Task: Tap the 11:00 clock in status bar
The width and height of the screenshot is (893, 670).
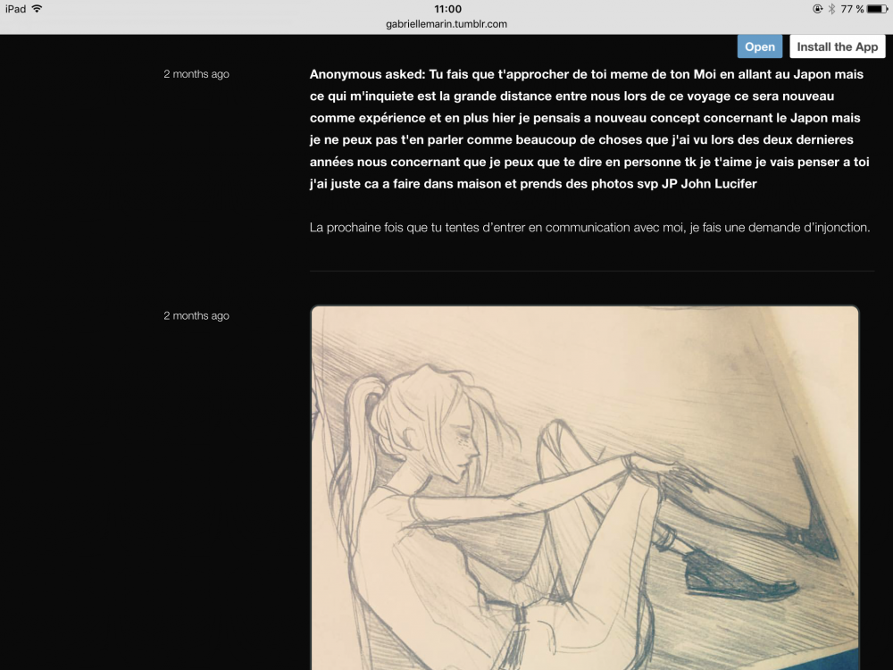Action: (x=446, y=9)
